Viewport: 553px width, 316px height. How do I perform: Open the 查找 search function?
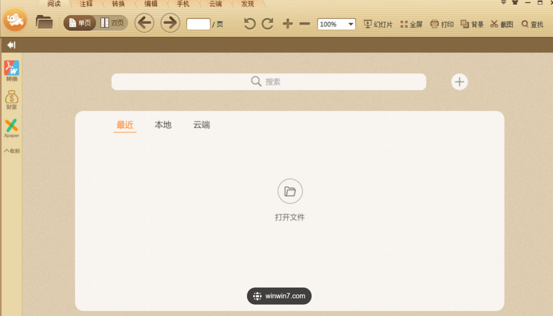(x=532, y=24)
